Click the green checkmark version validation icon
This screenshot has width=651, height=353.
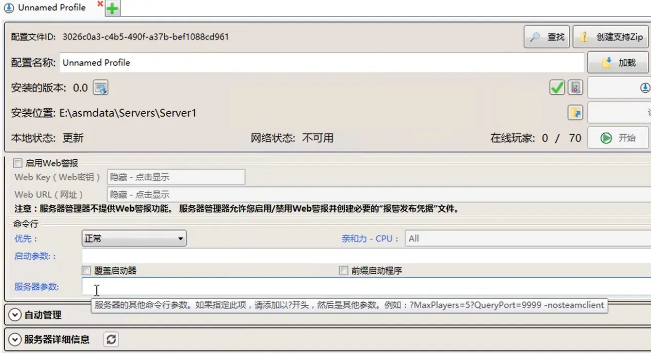(x=557, y=87)
